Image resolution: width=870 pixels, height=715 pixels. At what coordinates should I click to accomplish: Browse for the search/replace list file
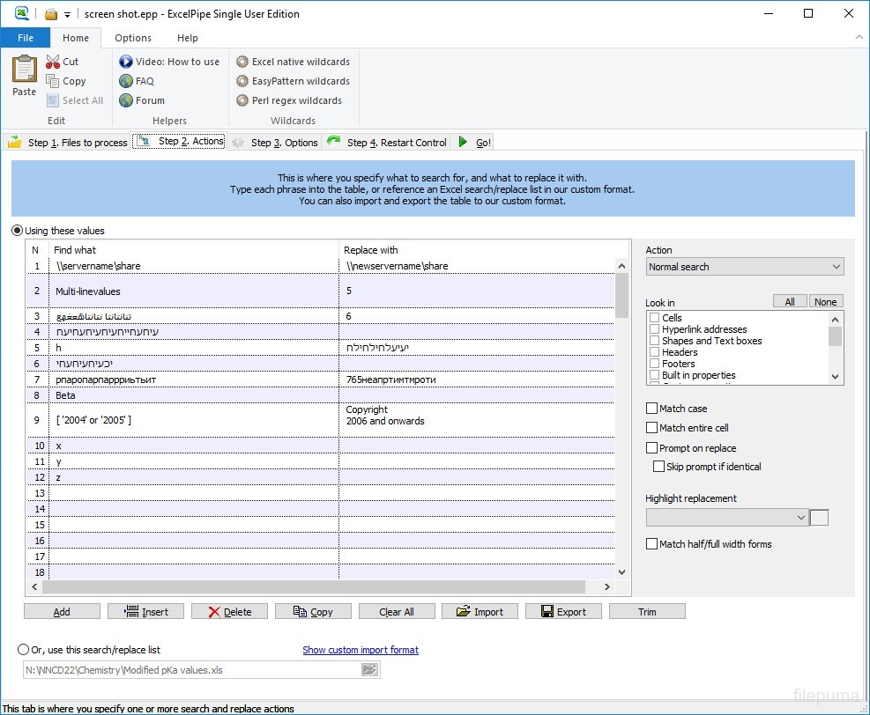(x=369, y=670)
